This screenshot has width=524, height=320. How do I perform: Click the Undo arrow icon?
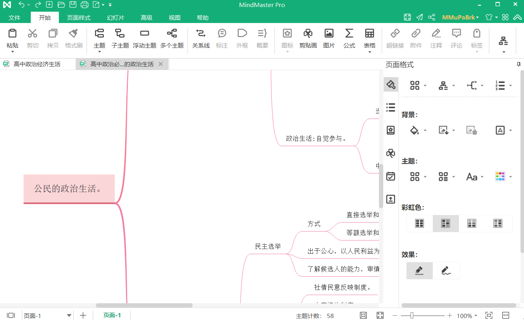(21, 5)
